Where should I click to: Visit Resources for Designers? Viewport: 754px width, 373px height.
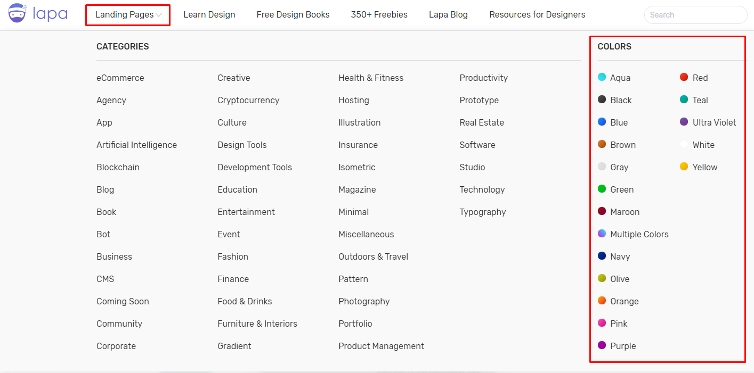point(537,15)
